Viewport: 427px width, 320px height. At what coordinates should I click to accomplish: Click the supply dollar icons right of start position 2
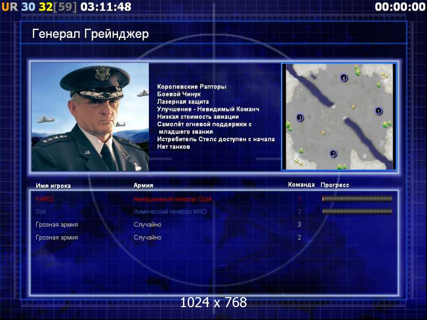click(x=342, y=166)
